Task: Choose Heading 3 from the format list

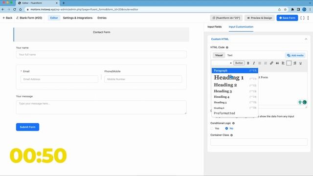Action: [235, 91]
